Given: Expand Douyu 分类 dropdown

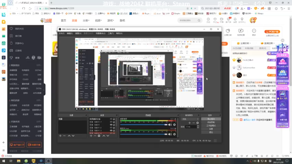Looking at the screenshot, I should click(x=86, y=20).
